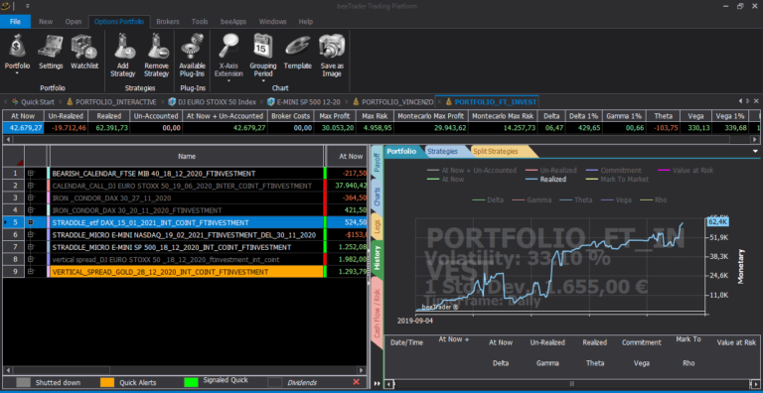Toggle Realized series in chart legend

click(546, 179)
